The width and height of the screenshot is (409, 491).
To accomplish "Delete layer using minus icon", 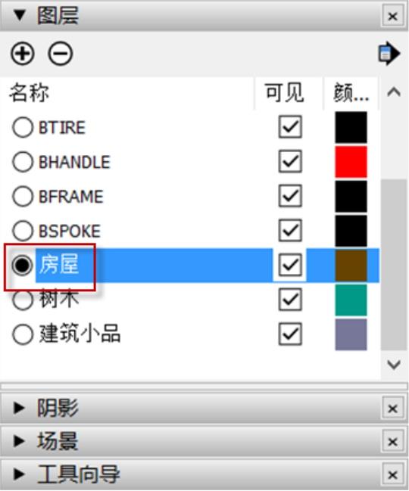I will point(60,54).
